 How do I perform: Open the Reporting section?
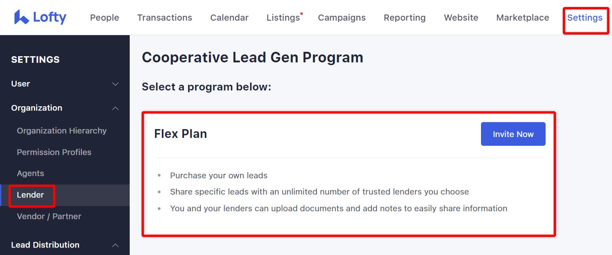[404, 18]
